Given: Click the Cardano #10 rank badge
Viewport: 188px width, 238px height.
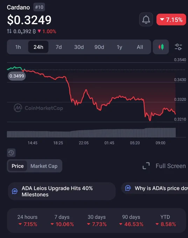Looking at the screenshot, I should point(39,7).
